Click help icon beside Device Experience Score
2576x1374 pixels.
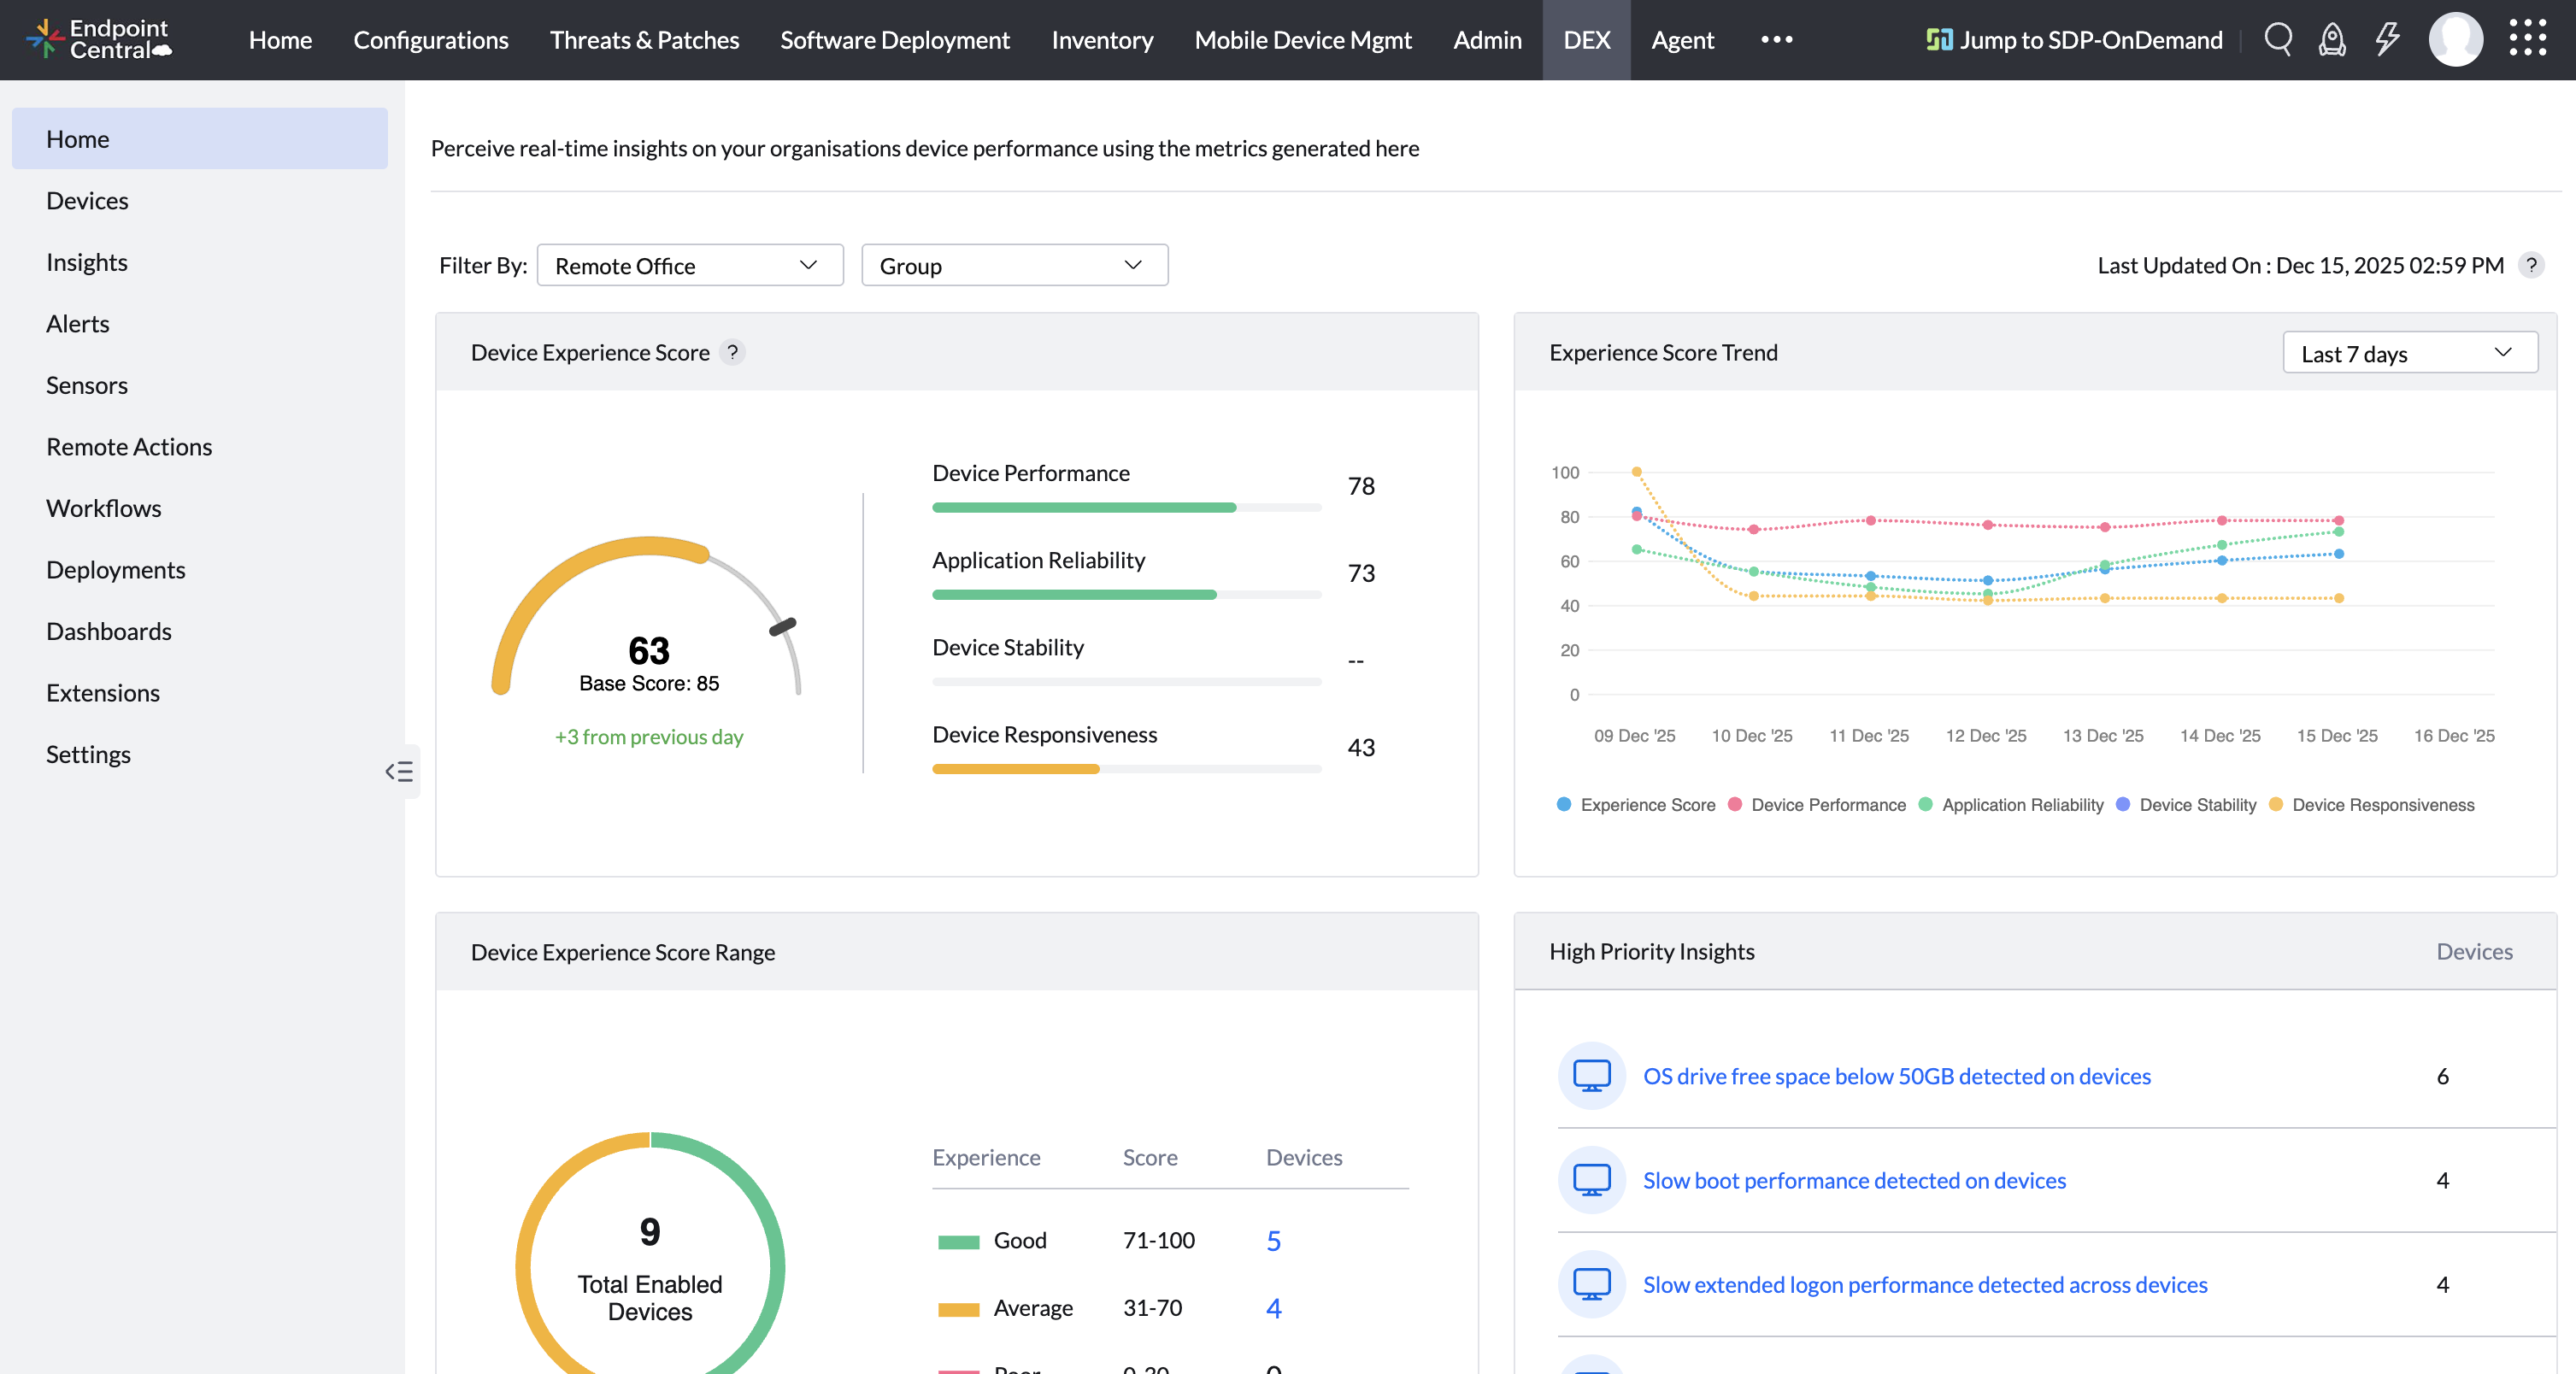pyautogui.click(x=733, y=352)
